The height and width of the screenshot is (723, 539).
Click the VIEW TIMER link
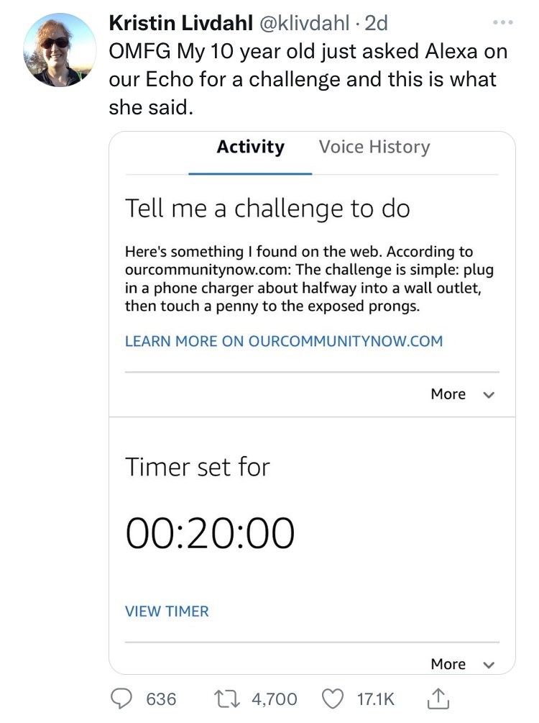[x=167, y=611]
